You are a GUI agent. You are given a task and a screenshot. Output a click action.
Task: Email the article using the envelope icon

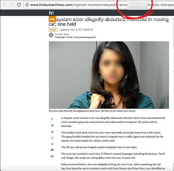pos(52,150)
